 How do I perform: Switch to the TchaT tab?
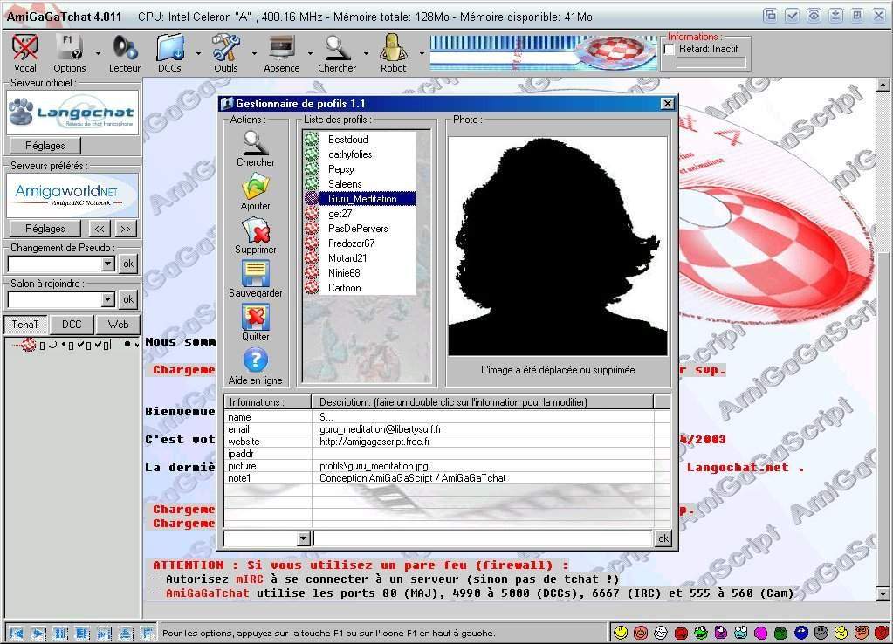click(25, 325)
